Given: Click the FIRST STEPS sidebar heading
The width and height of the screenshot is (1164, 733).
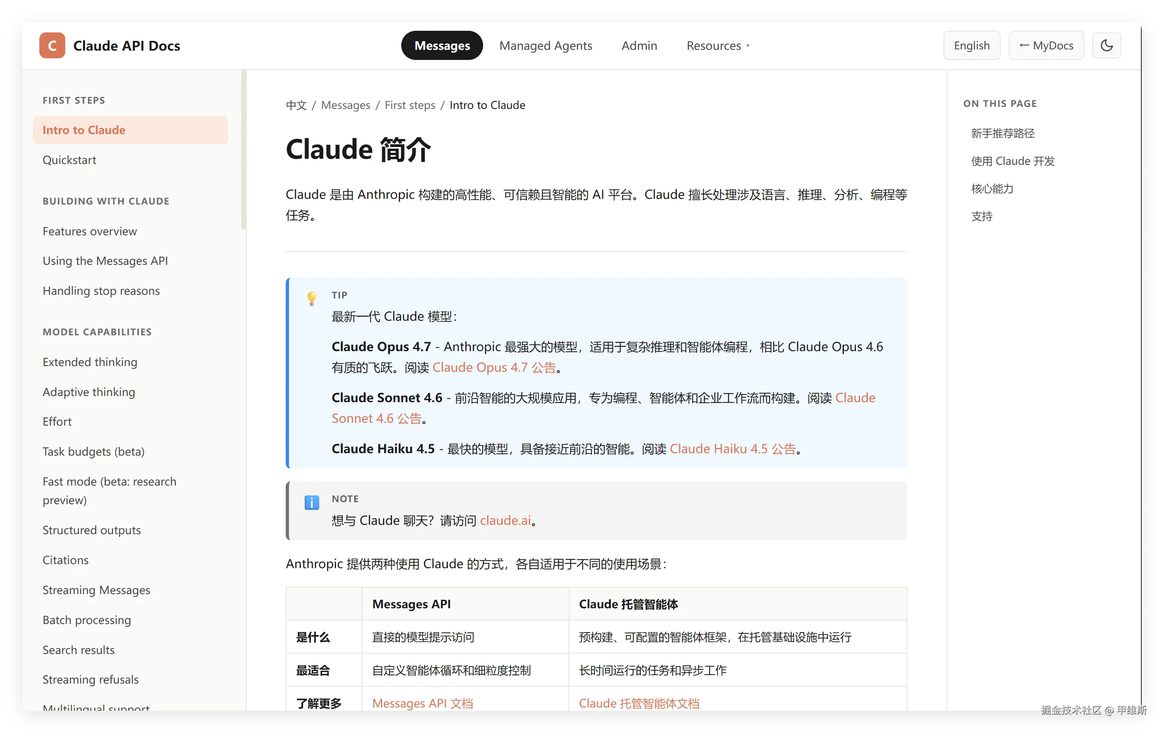Looking at the screenshot, I should point(73,100).
